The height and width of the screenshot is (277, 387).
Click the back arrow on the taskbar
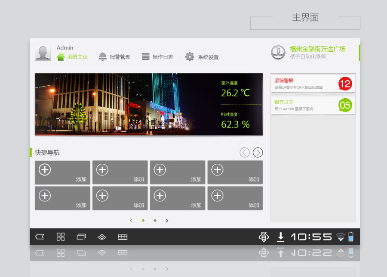pos(40,237)
